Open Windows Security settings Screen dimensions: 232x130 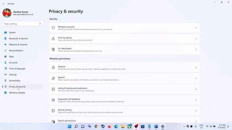[x=124, y=28]
